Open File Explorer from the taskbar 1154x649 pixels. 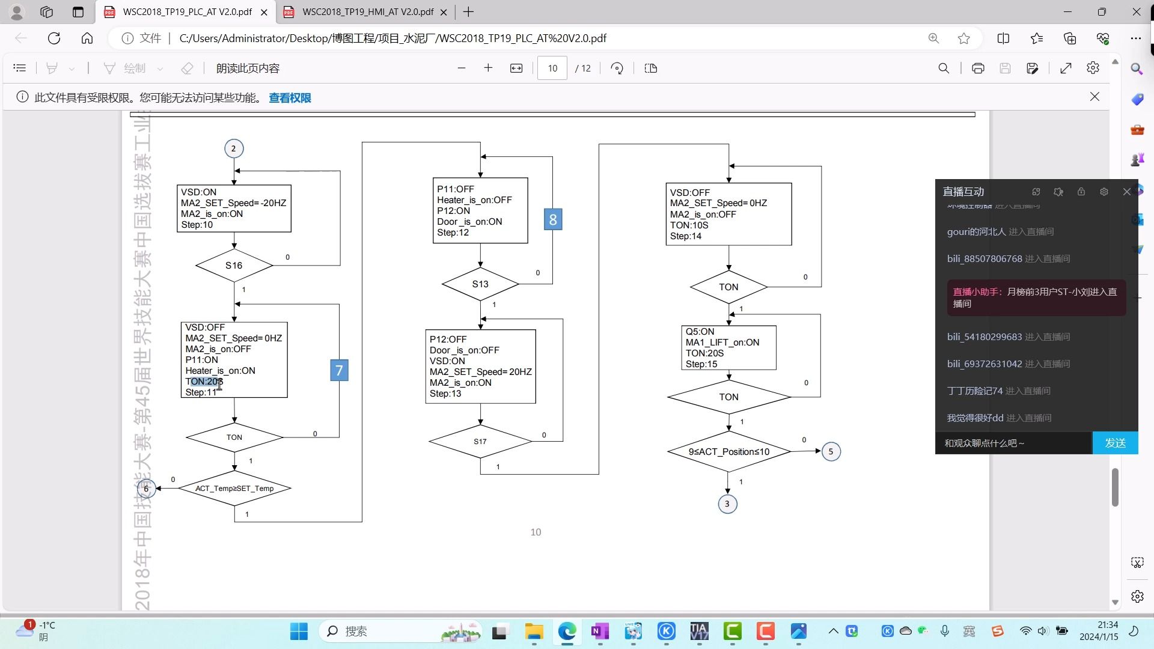[x=534, y=632]
